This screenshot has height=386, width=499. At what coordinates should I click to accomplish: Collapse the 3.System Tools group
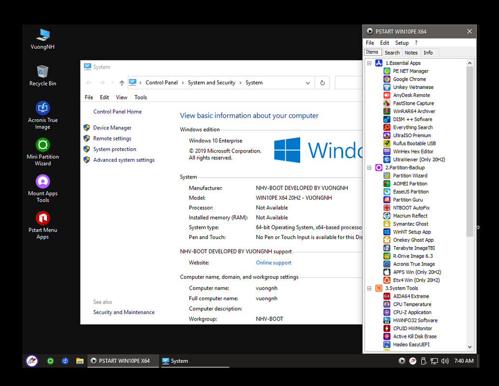369,289
